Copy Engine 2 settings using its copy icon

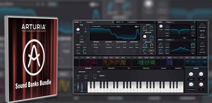point(123,22)
